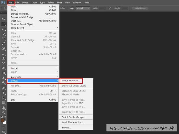179x134 pixels.
Task: Select the Eyedropper tool
Action: point(4,43)
